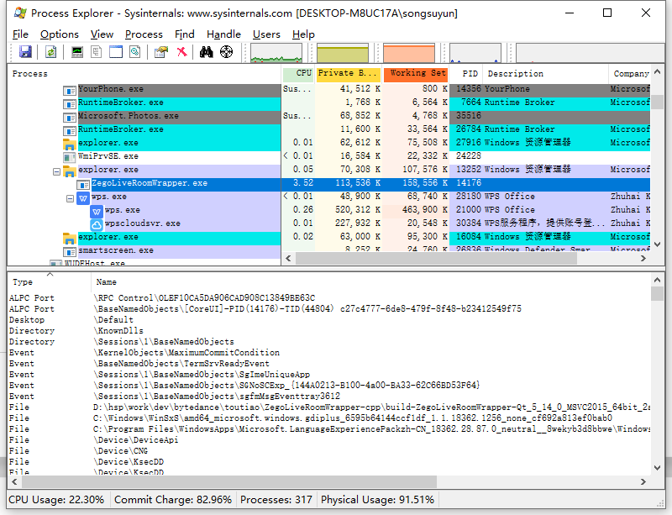672x515 pixels.
Task: Click the WPS icon for wps.exe PID 21000
Action: [x=97, y=211]
